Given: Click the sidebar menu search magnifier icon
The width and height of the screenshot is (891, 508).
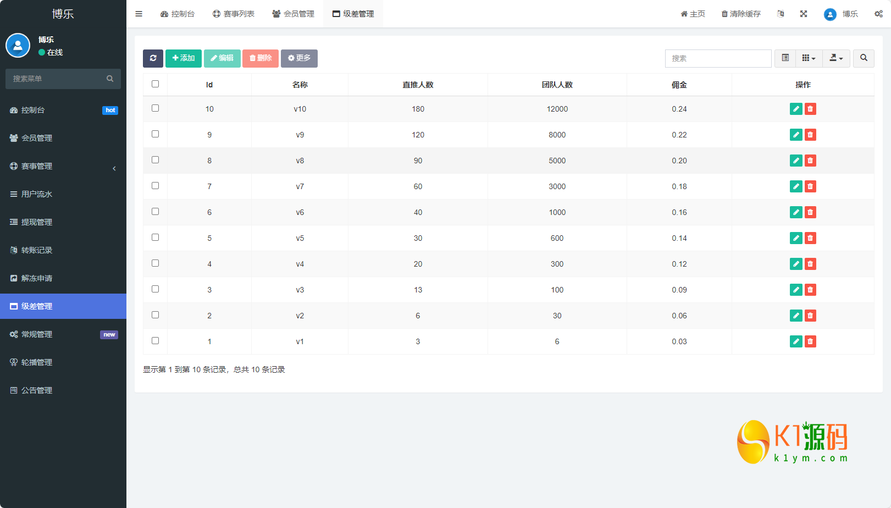Looking at the screenshot, I should click(110, 79).
